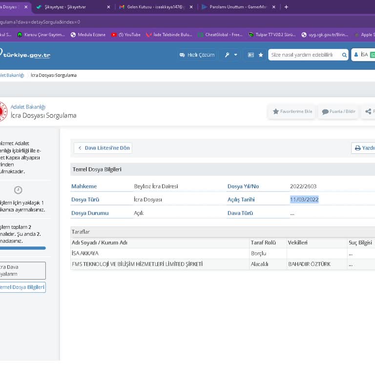Viewport: 375px width, 375px height.
Task: Switch to Şikayetyaz - Şikayetvar browser tab
Action: [x=61, y=7]
